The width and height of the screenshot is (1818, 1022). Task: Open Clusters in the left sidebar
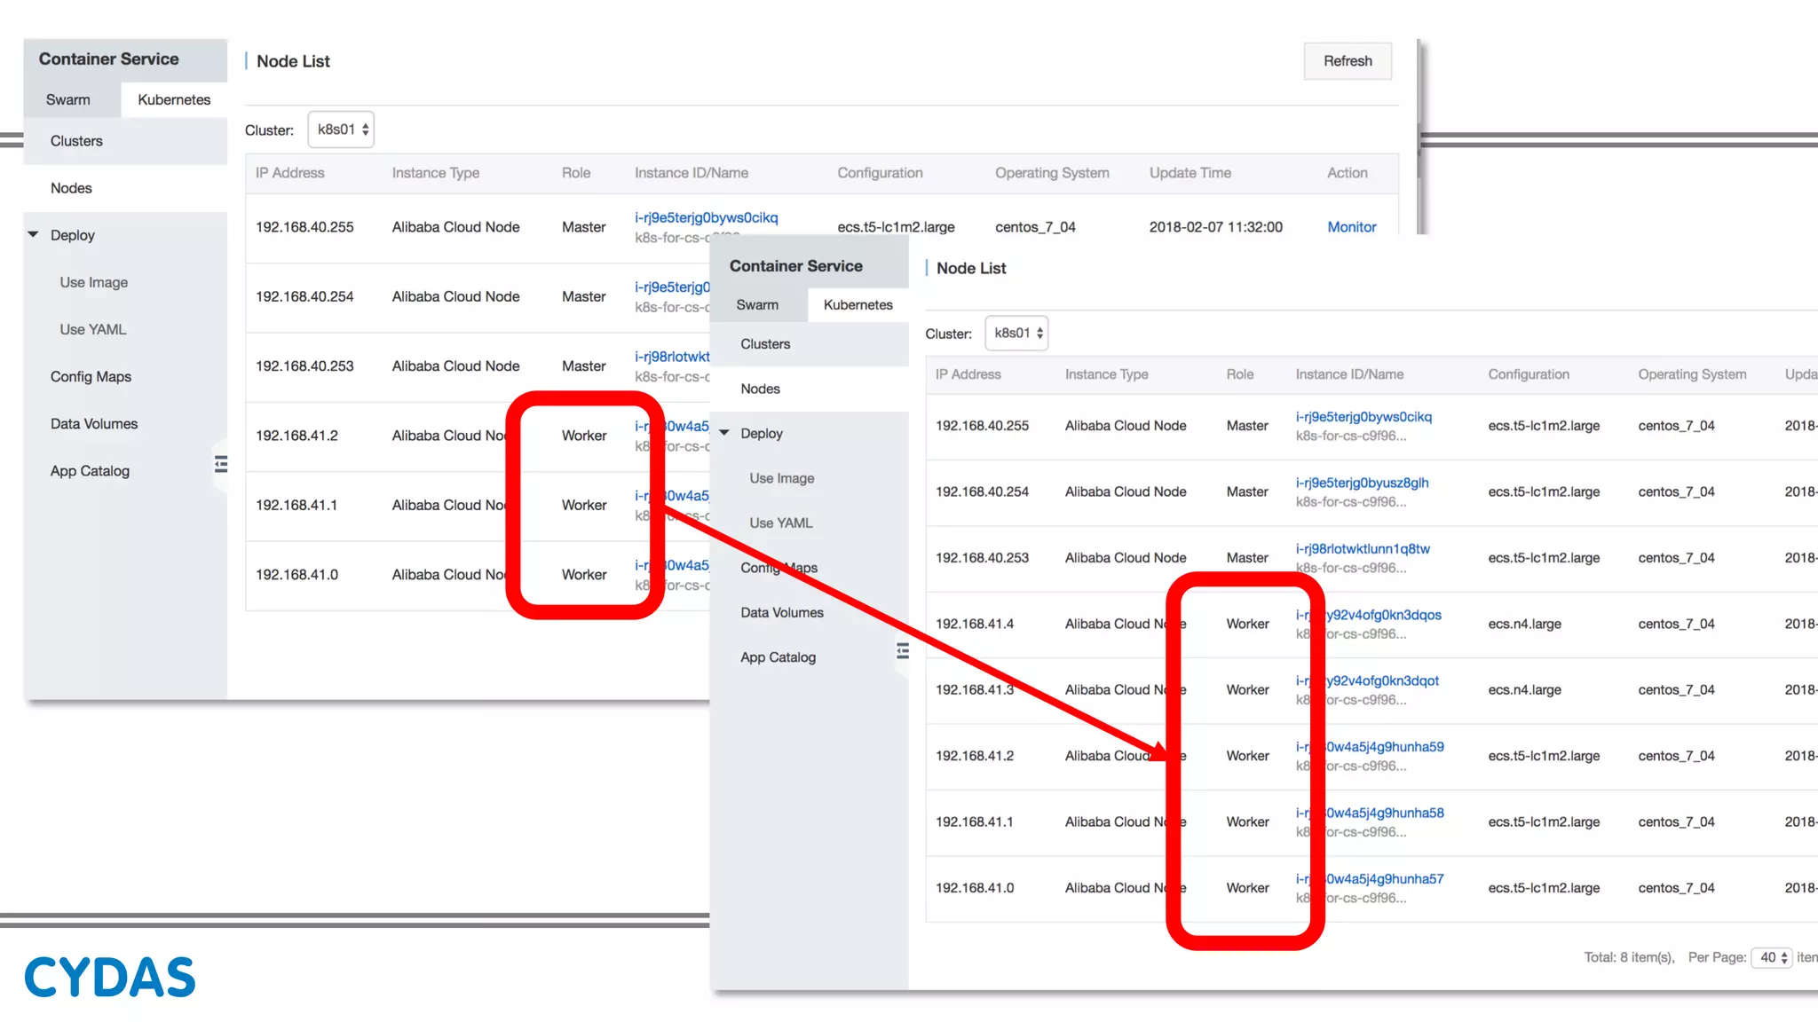pos(76,141)
